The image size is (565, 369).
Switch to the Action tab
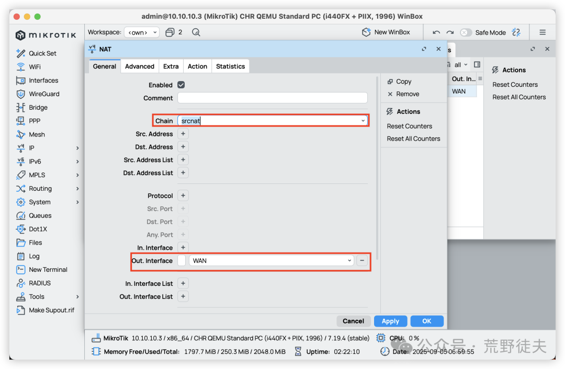click(197, 66)
